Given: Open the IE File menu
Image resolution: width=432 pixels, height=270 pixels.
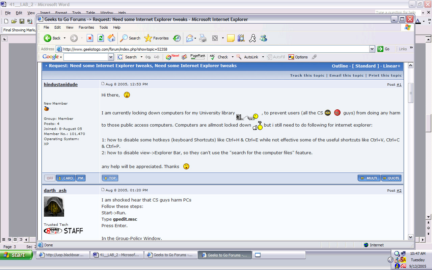Looking at the screenshot, I should (x=46, y=27).
